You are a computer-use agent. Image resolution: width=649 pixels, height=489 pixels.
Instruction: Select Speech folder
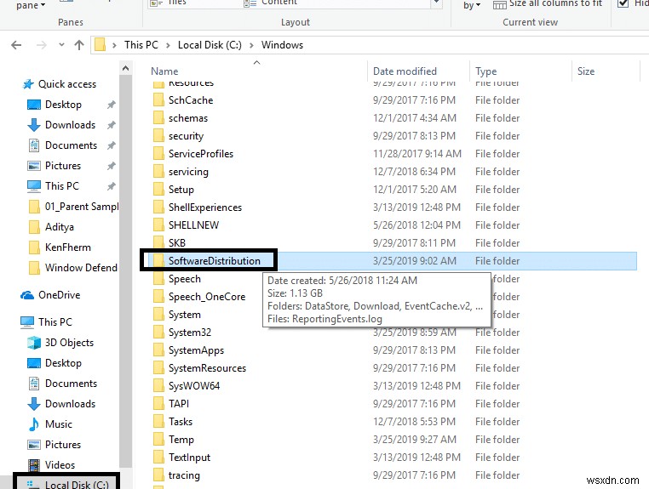184,279
